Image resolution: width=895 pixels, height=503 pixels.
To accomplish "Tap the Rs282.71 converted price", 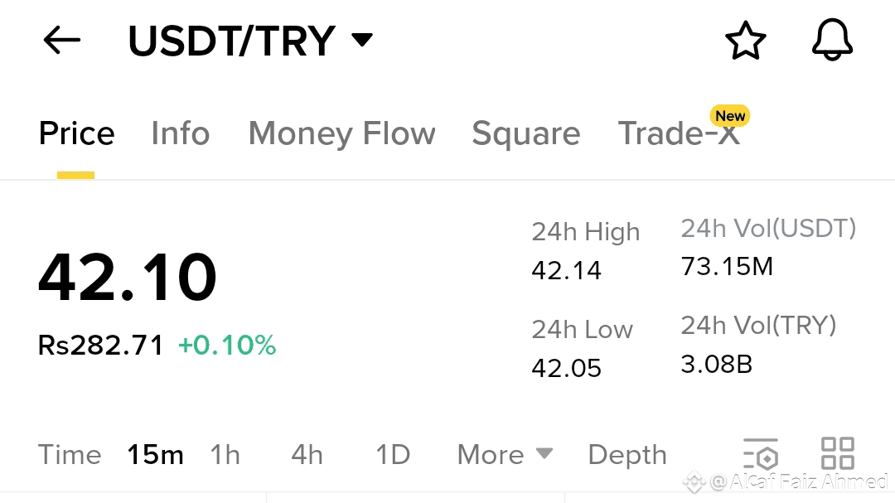I will pos(101,345).
